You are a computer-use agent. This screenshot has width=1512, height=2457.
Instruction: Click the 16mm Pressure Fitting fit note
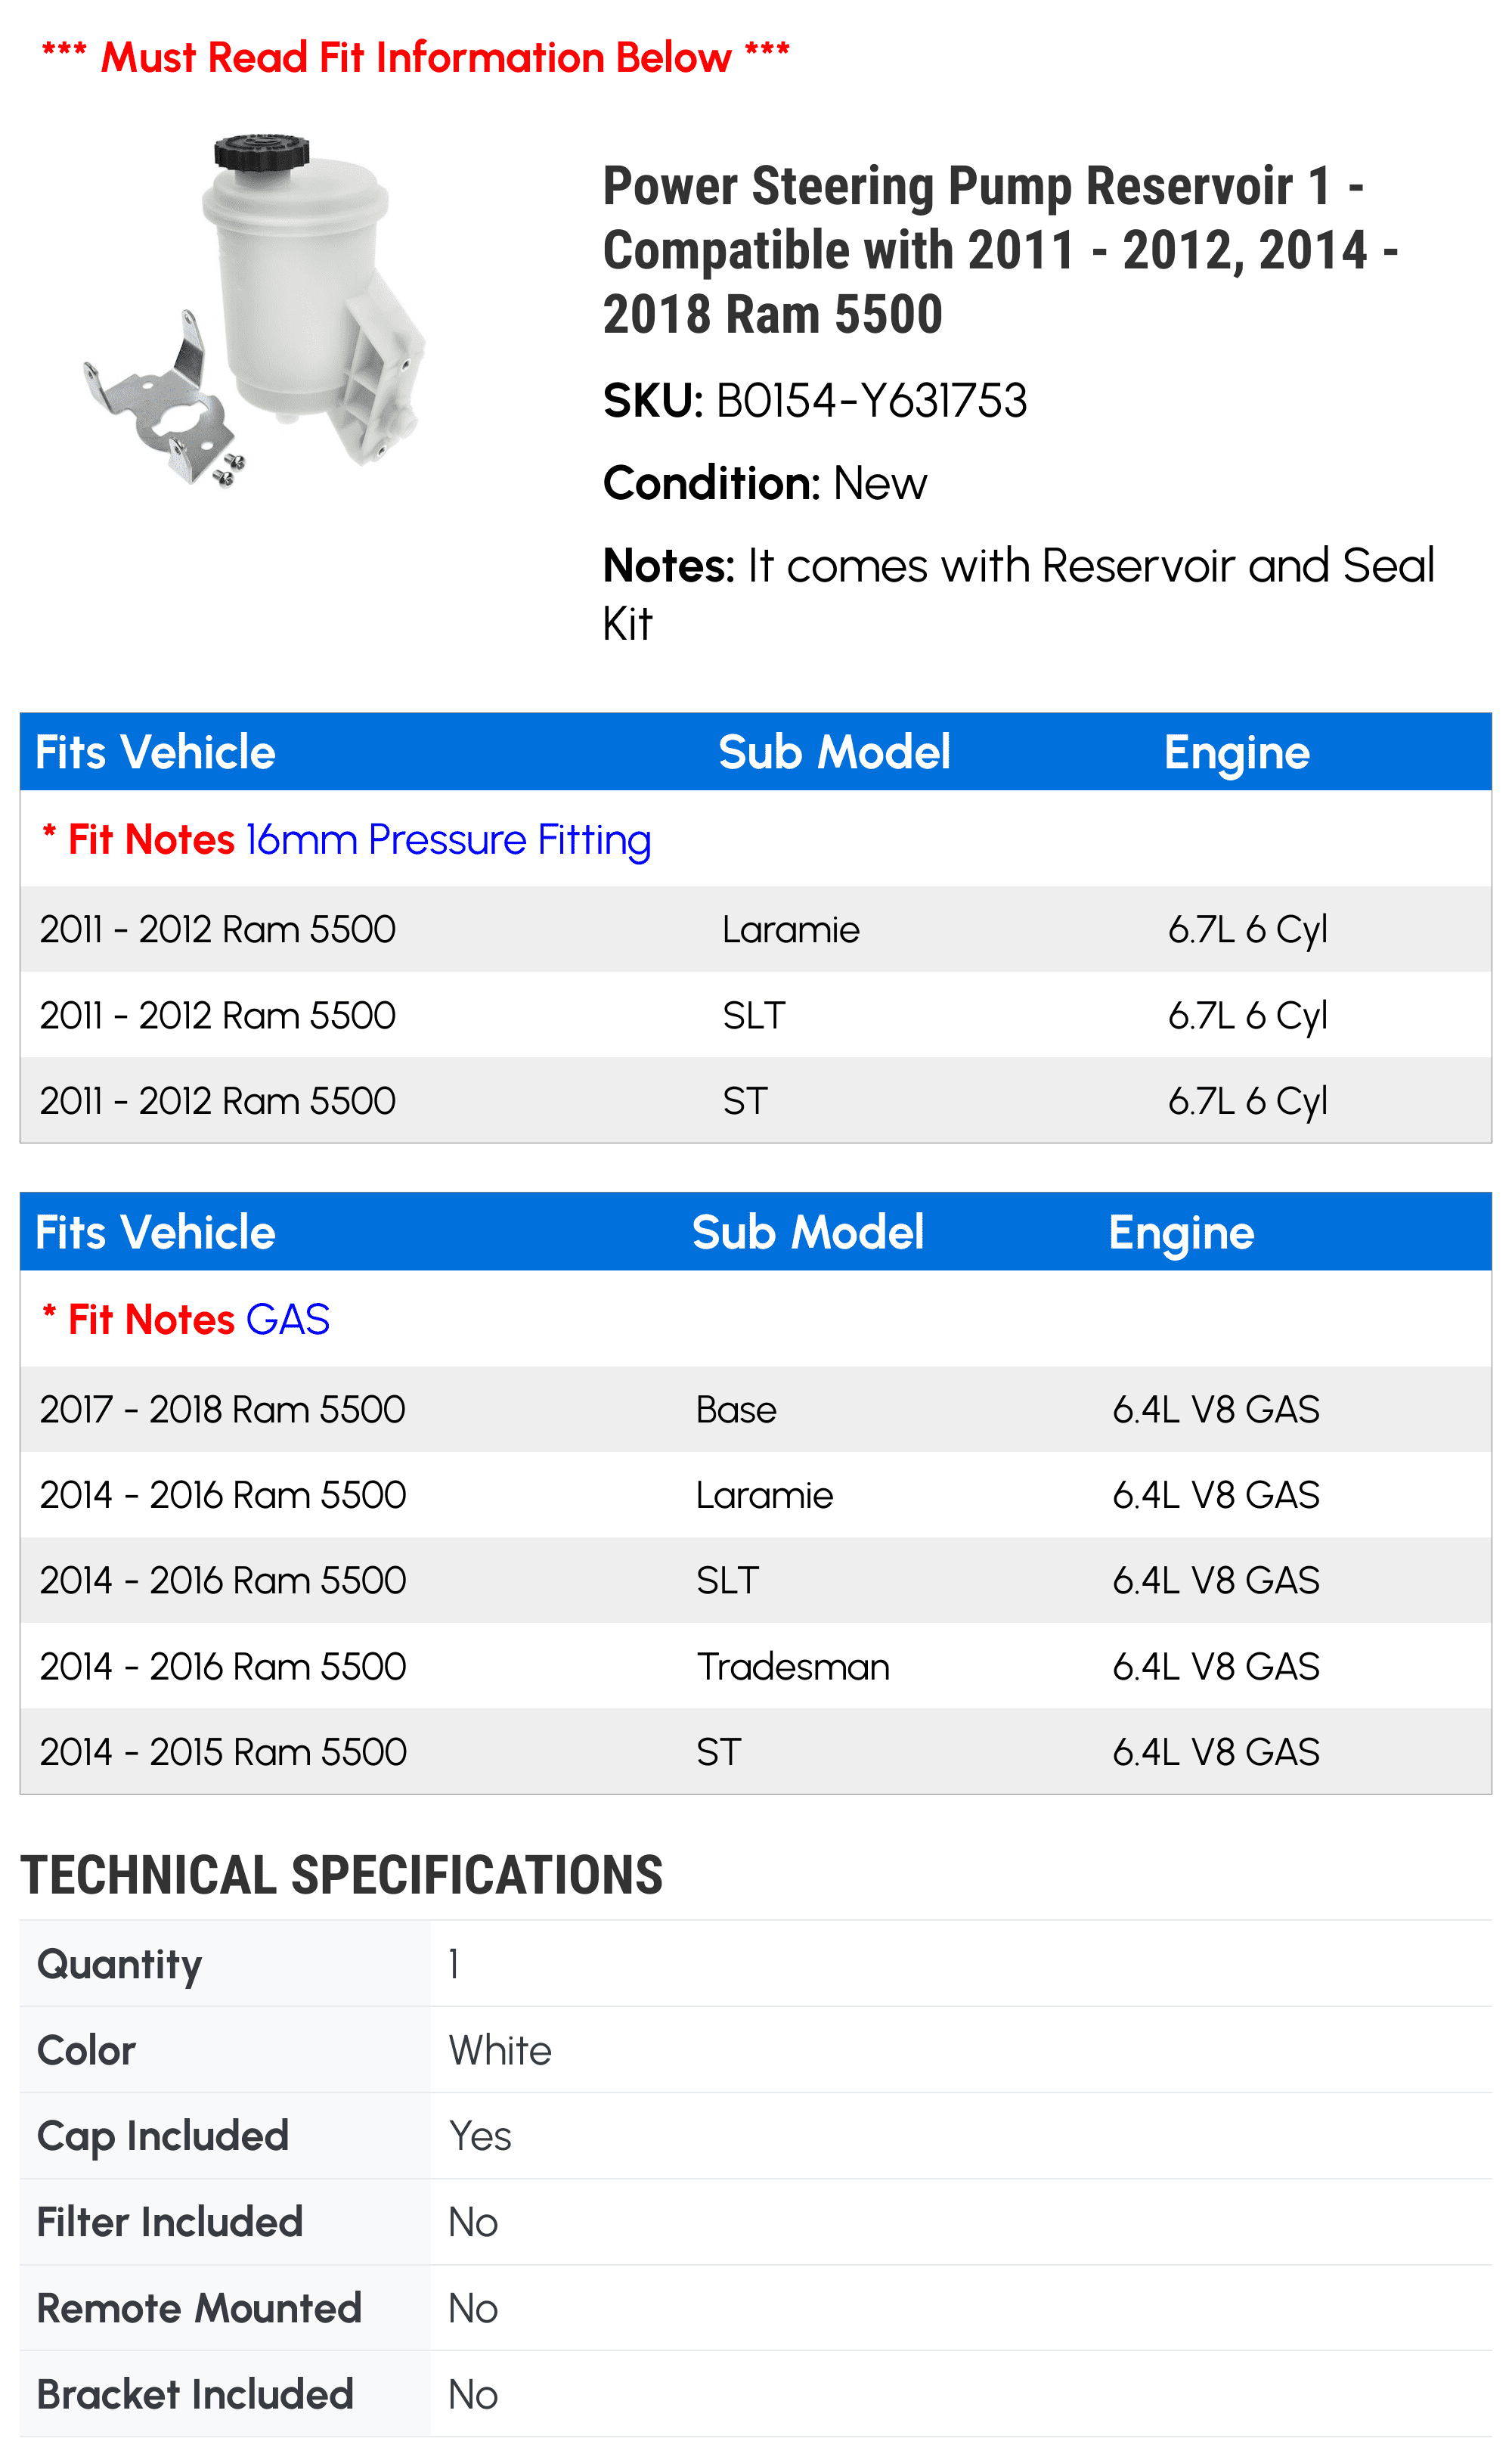pos(448,840)
